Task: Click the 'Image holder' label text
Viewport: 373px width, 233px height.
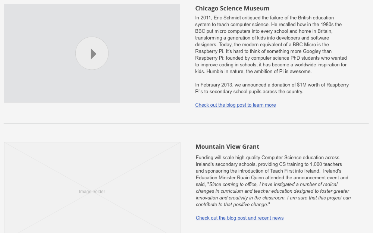Action: [92, 191]
